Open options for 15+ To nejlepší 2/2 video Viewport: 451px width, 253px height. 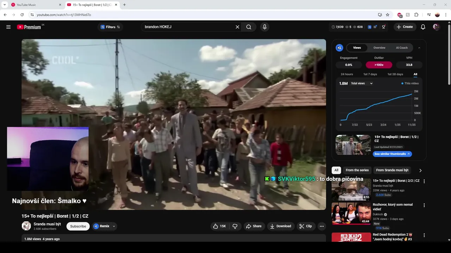pos(424,181)
